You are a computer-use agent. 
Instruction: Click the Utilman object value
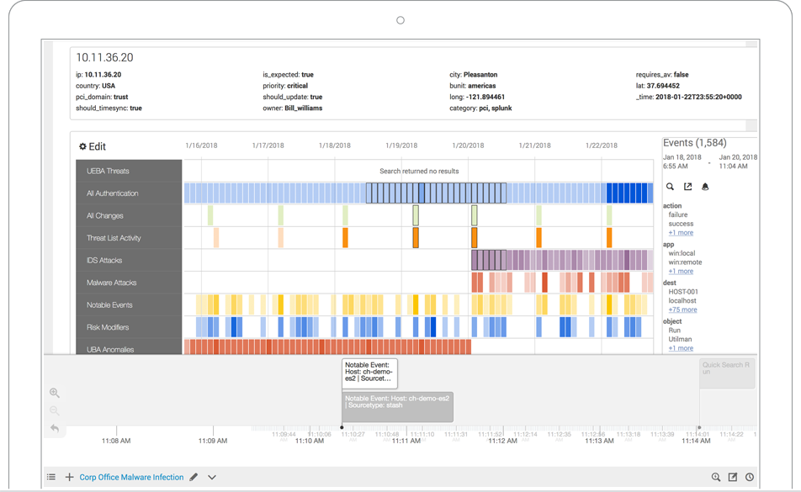pos(680,339)
